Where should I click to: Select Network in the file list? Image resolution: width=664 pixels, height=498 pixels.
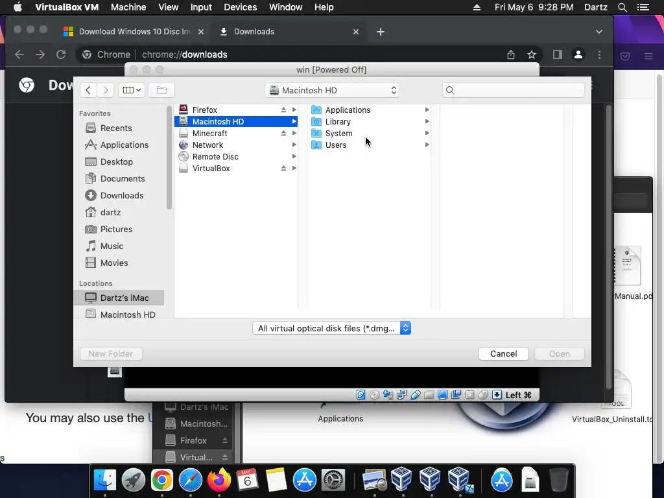coord(236,145)
